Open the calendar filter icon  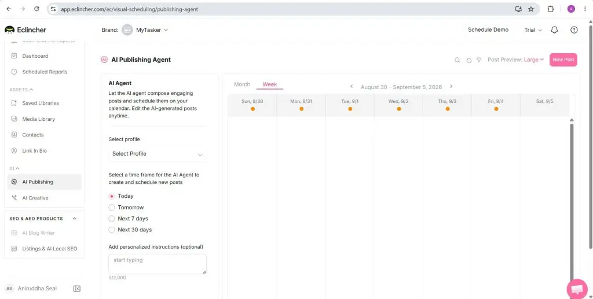point(479,60)
